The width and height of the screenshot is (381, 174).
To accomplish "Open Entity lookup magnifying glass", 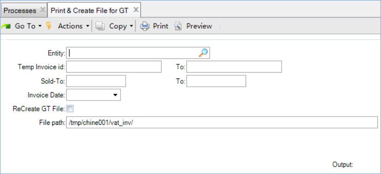I will 203,53.
